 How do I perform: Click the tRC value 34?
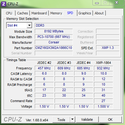click(x=84, y=95)
